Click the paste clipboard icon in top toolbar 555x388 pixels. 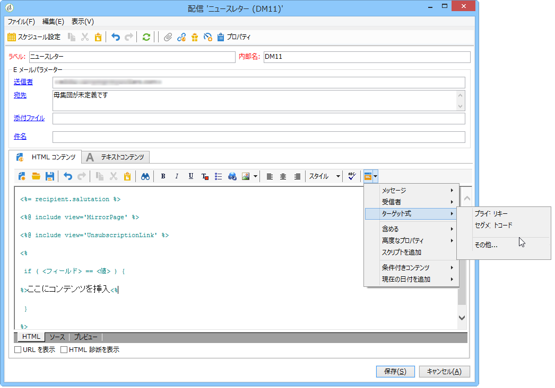pos(98,37)
